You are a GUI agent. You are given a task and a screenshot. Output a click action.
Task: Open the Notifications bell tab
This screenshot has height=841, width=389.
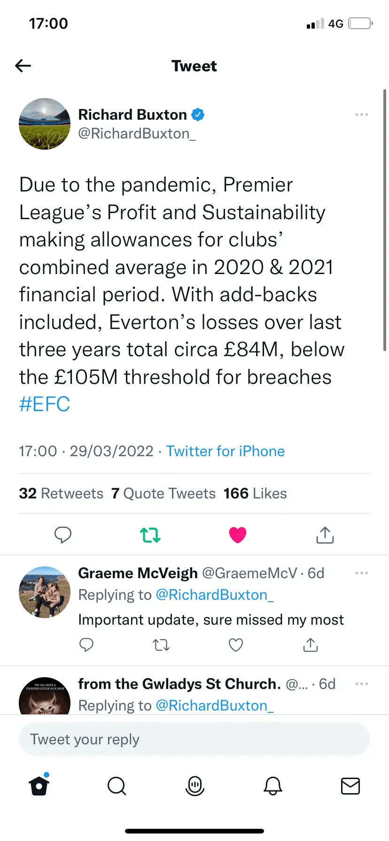point(273,786)
